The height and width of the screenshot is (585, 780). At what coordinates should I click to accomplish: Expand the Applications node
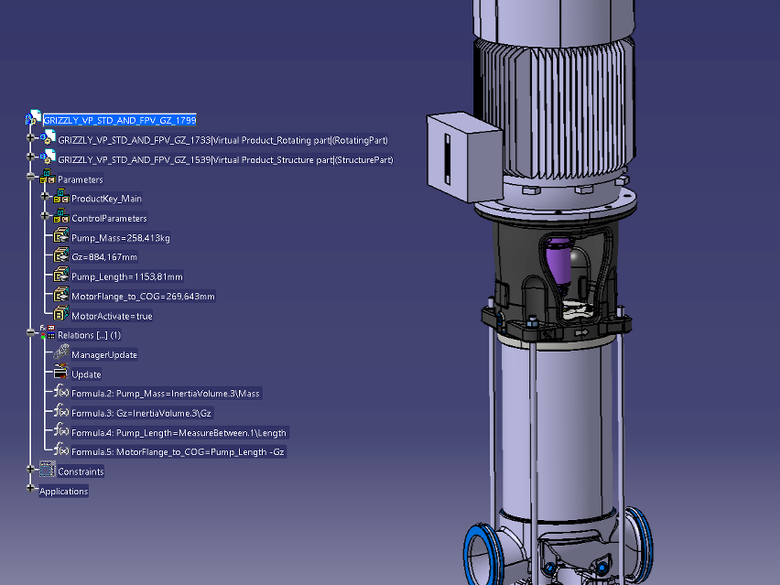pos(30,492)
